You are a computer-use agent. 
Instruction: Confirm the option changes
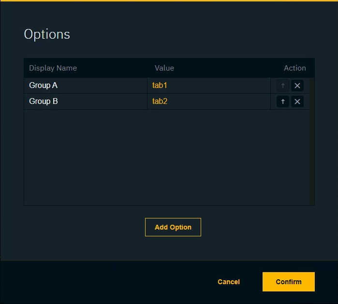[x=289, y=282]
